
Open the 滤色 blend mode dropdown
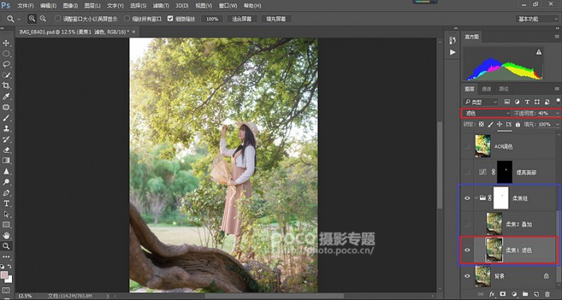coord(486,113)
